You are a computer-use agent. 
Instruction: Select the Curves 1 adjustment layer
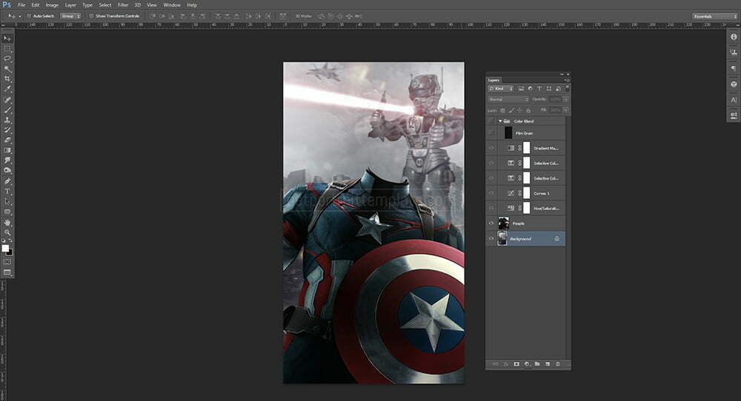coord(543,193)
